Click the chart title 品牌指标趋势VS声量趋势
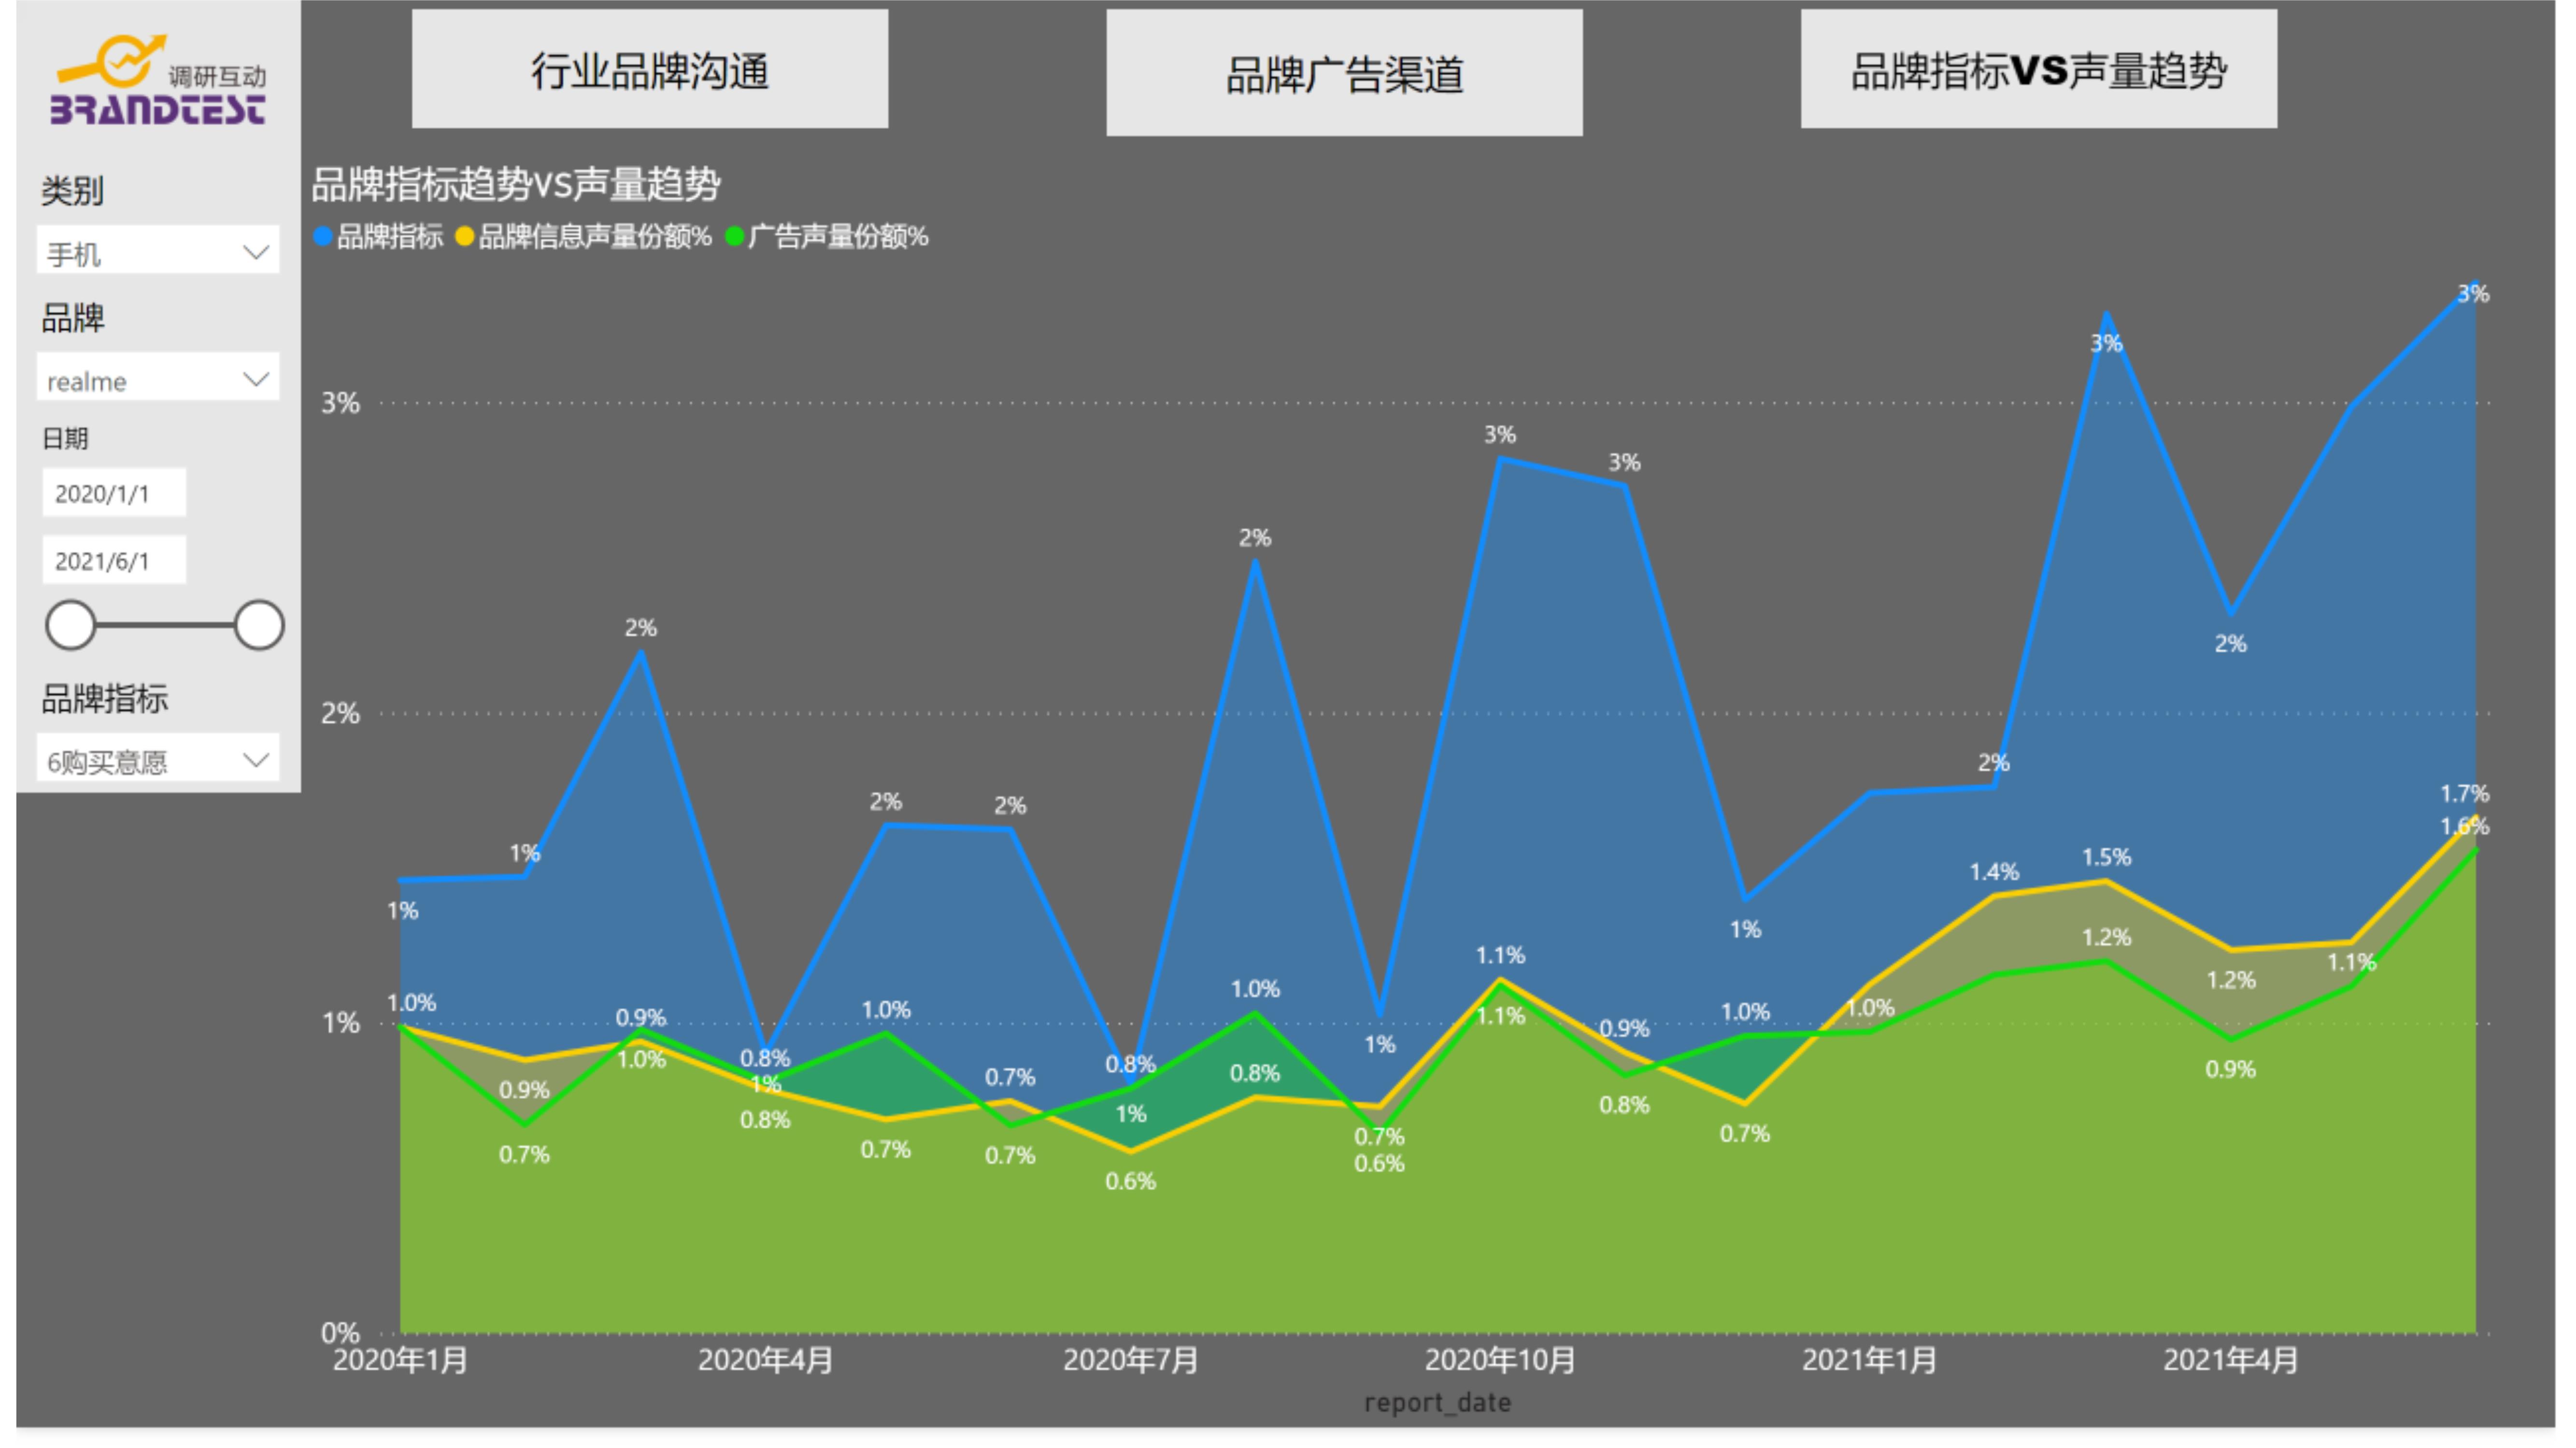This screenshot has height=1448, width=2576. click(516, 184)
